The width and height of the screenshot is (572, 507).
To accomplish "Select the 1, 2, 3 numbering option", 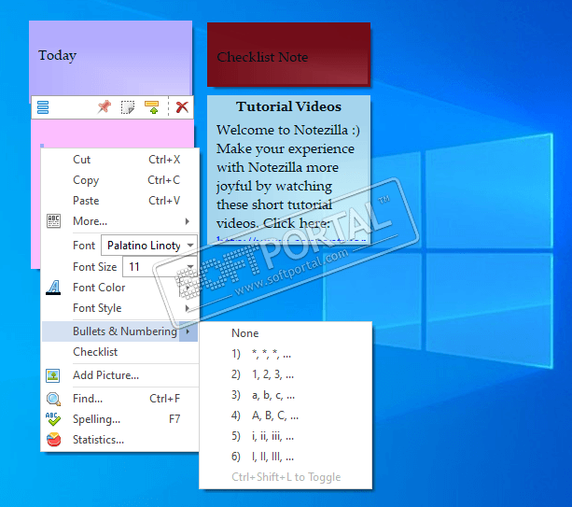I will [x=286, y=374].
